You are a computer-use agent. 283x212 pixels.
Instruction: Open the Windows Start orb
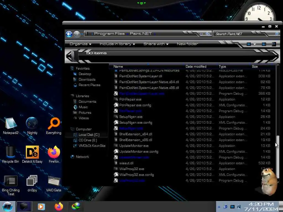tap(7, 206)
